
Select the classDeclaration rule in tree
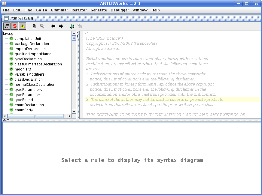point(29,79)
